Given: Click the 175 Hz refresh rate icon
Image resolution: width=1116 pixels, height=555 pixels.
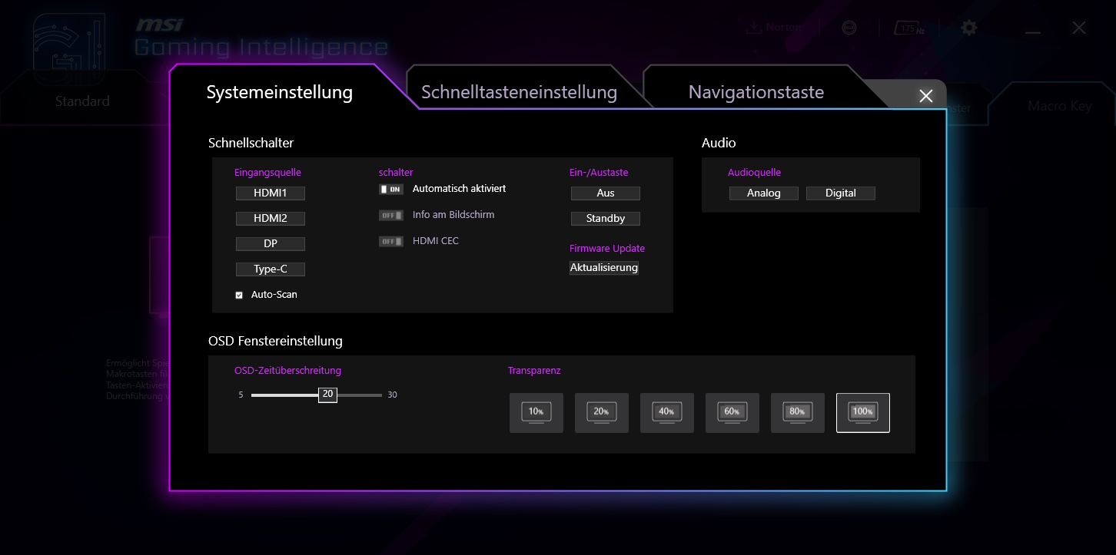Looking at the screenshot, I should [x=908, y=28].
